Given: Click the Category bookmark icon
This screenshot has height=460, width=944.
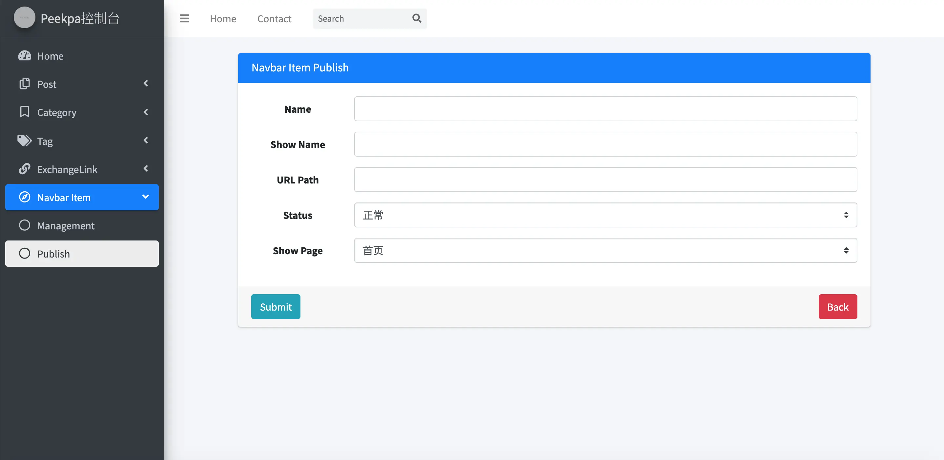Looking at the screenshot, I should click(25, 112).
